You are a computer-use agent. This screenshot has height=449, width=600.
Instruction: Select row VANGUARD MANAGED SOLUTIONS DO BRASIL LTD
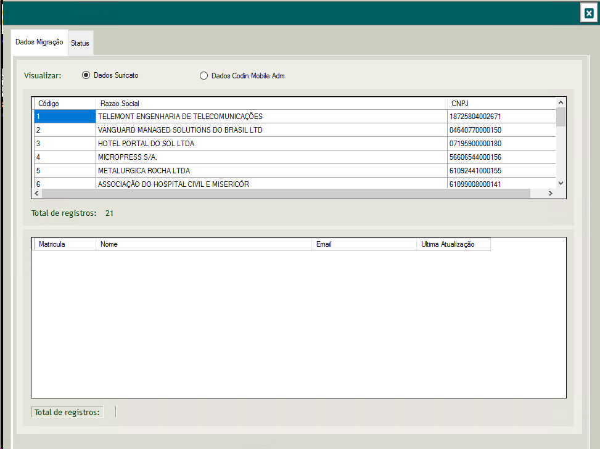295,130
